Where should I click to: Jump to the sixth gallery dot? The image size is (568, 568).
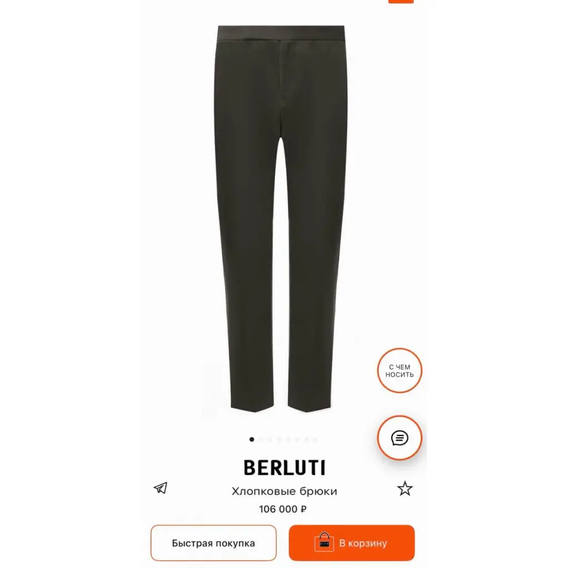[x=297, y=439]
